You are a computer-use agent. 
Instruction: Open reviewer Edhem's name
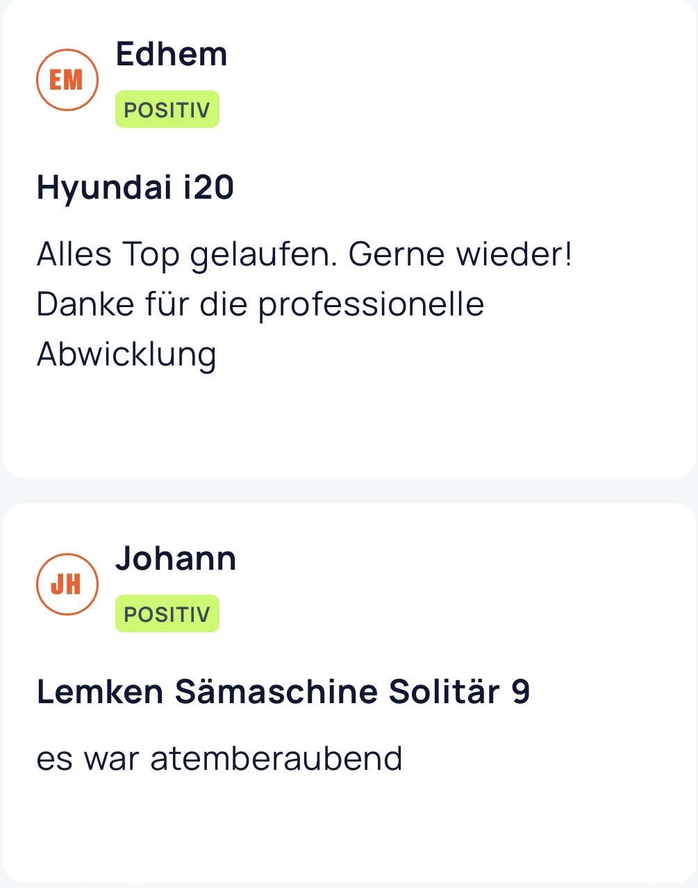click(171, 54)
